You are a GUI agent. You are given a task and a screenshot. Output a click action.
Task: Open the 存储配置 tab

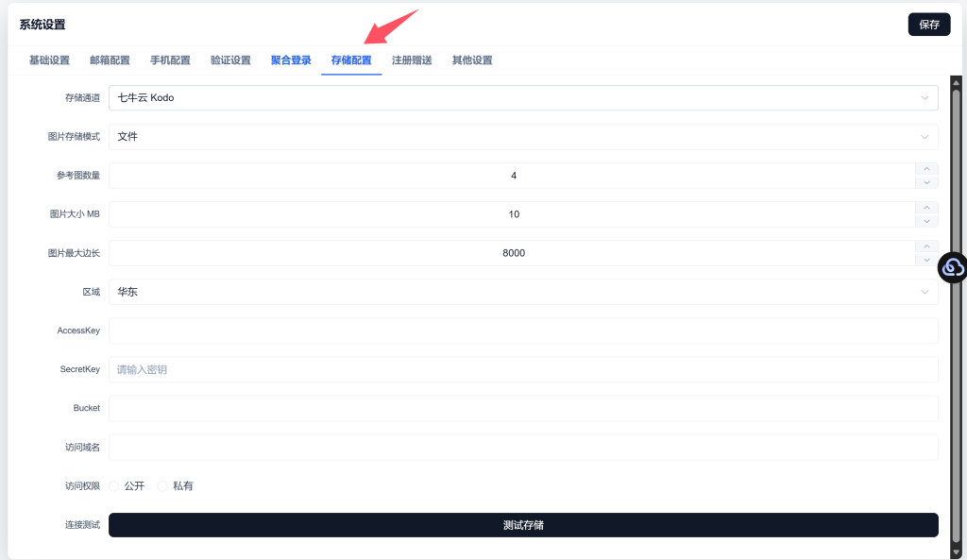coord(351,60)
